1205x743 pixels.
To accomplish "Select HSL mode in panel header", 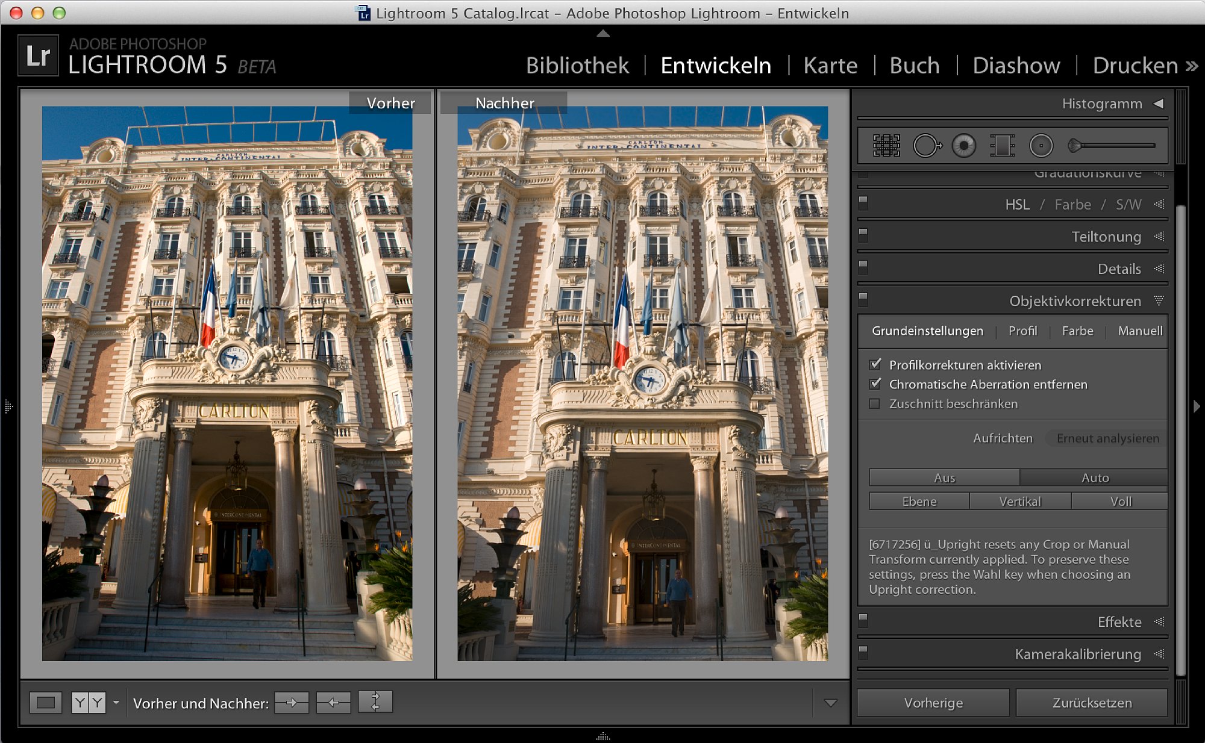I will click(1017, 204).
